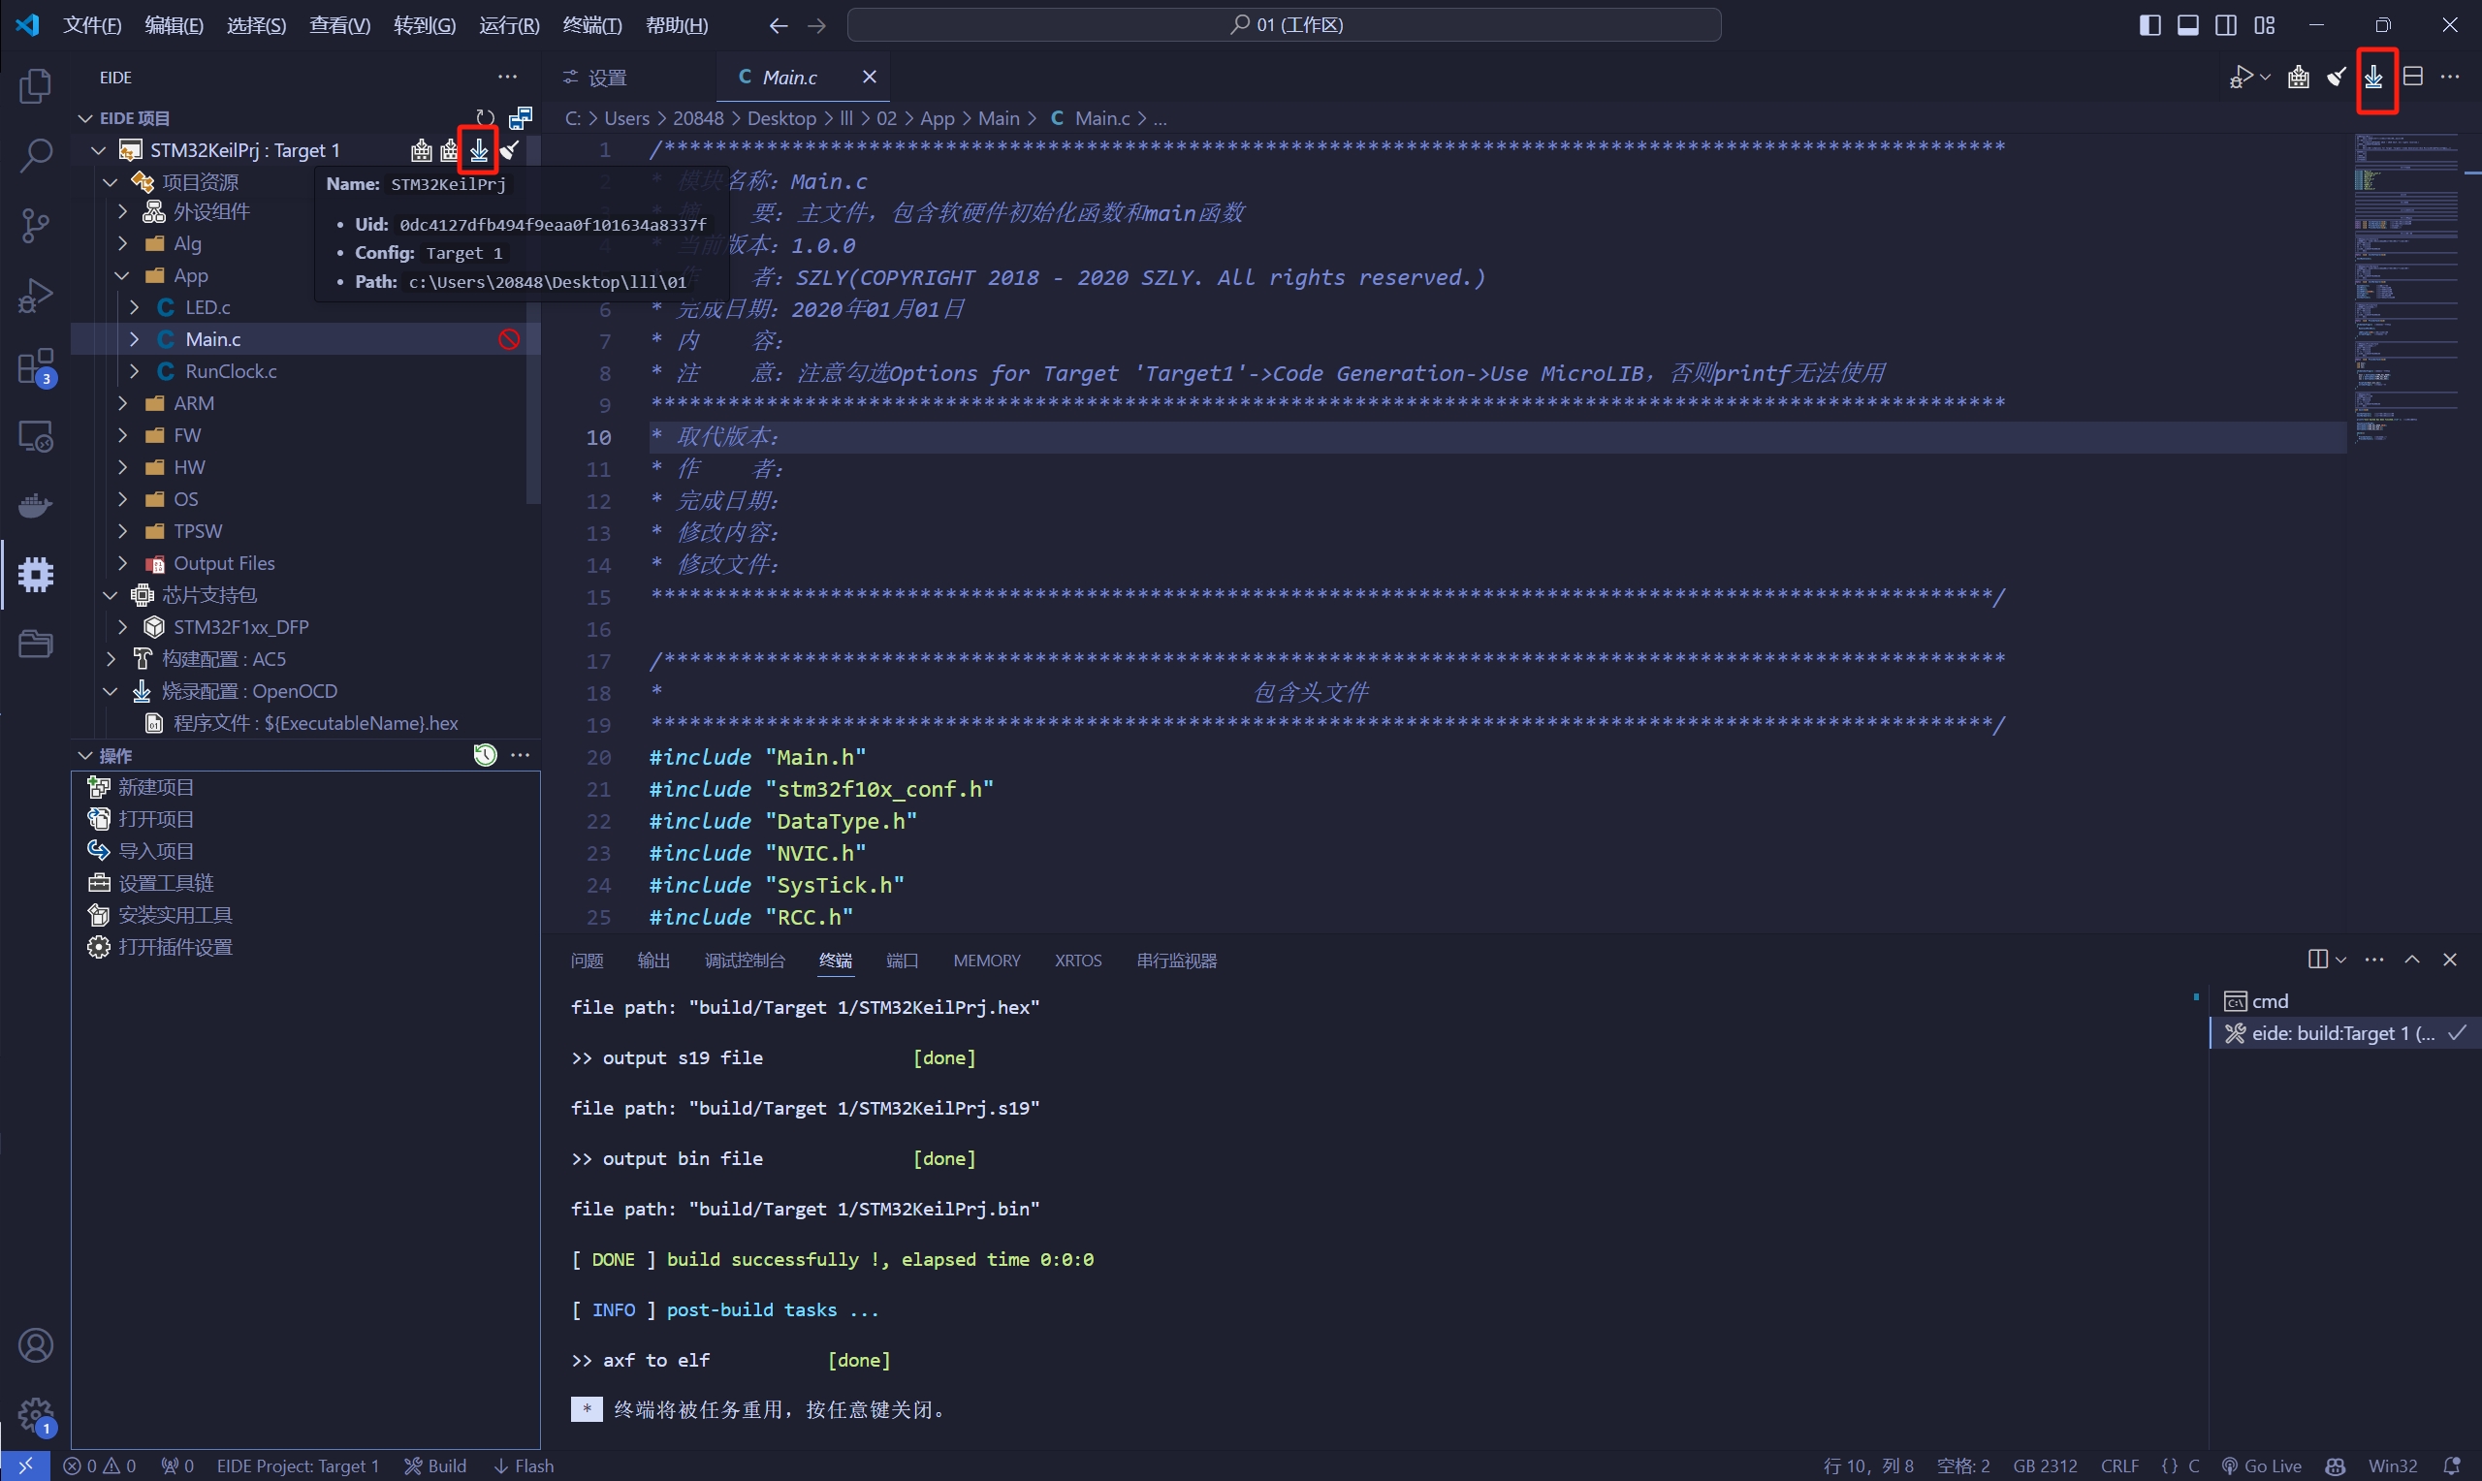Open the Accounts menu in activity bar

[x=36, y=1345]
